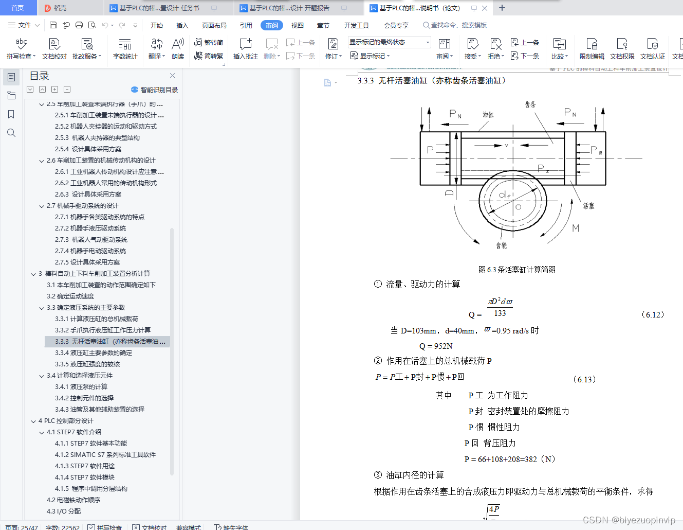Screen dimensions: 683x530
Task: Collapse section 2.7 机械手驱动系统的设计
Action: point(42,206)
